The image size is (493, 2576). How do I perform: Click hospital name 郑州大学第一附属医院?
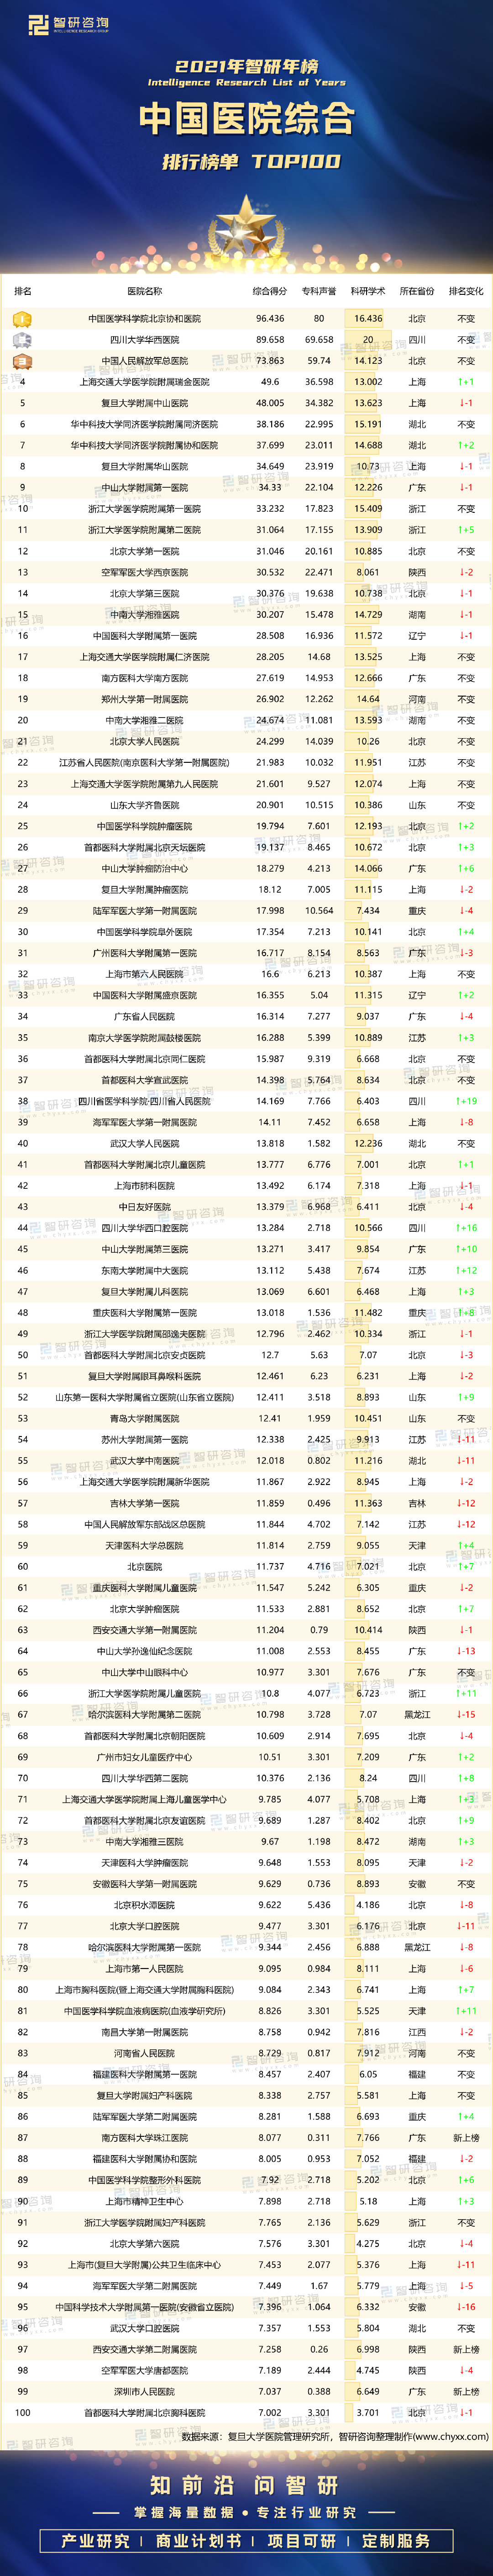point(145,699)
